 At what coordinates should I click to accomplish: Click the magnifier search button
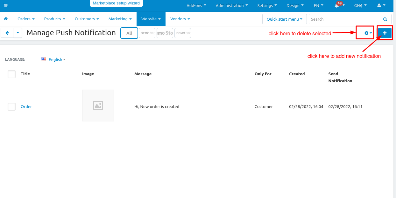pos(385,19)
